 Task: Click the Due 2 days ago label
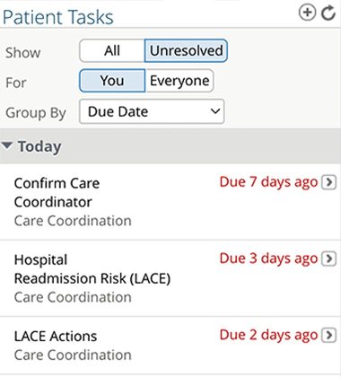pos(268,336)
